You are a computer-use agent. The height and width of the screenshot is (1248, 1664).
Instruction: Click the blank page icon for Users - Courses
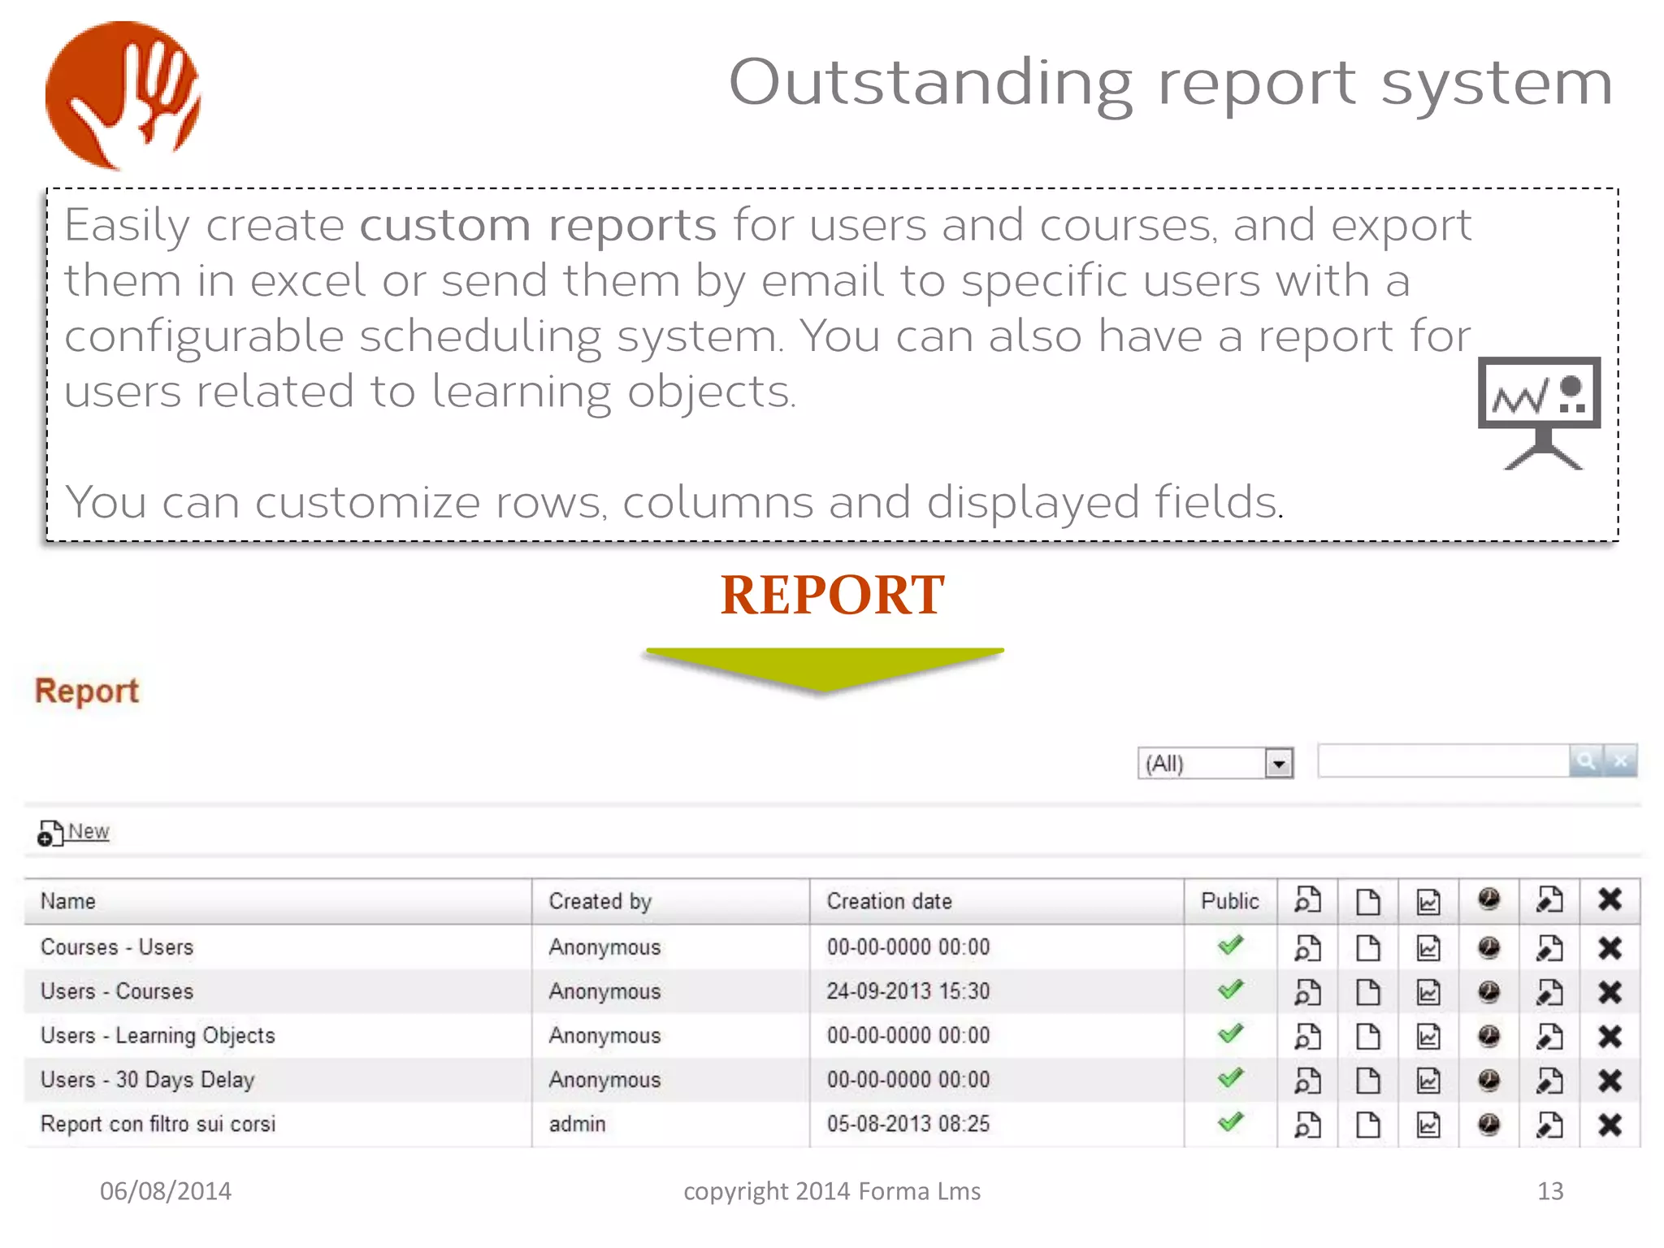coord(1368,992)
